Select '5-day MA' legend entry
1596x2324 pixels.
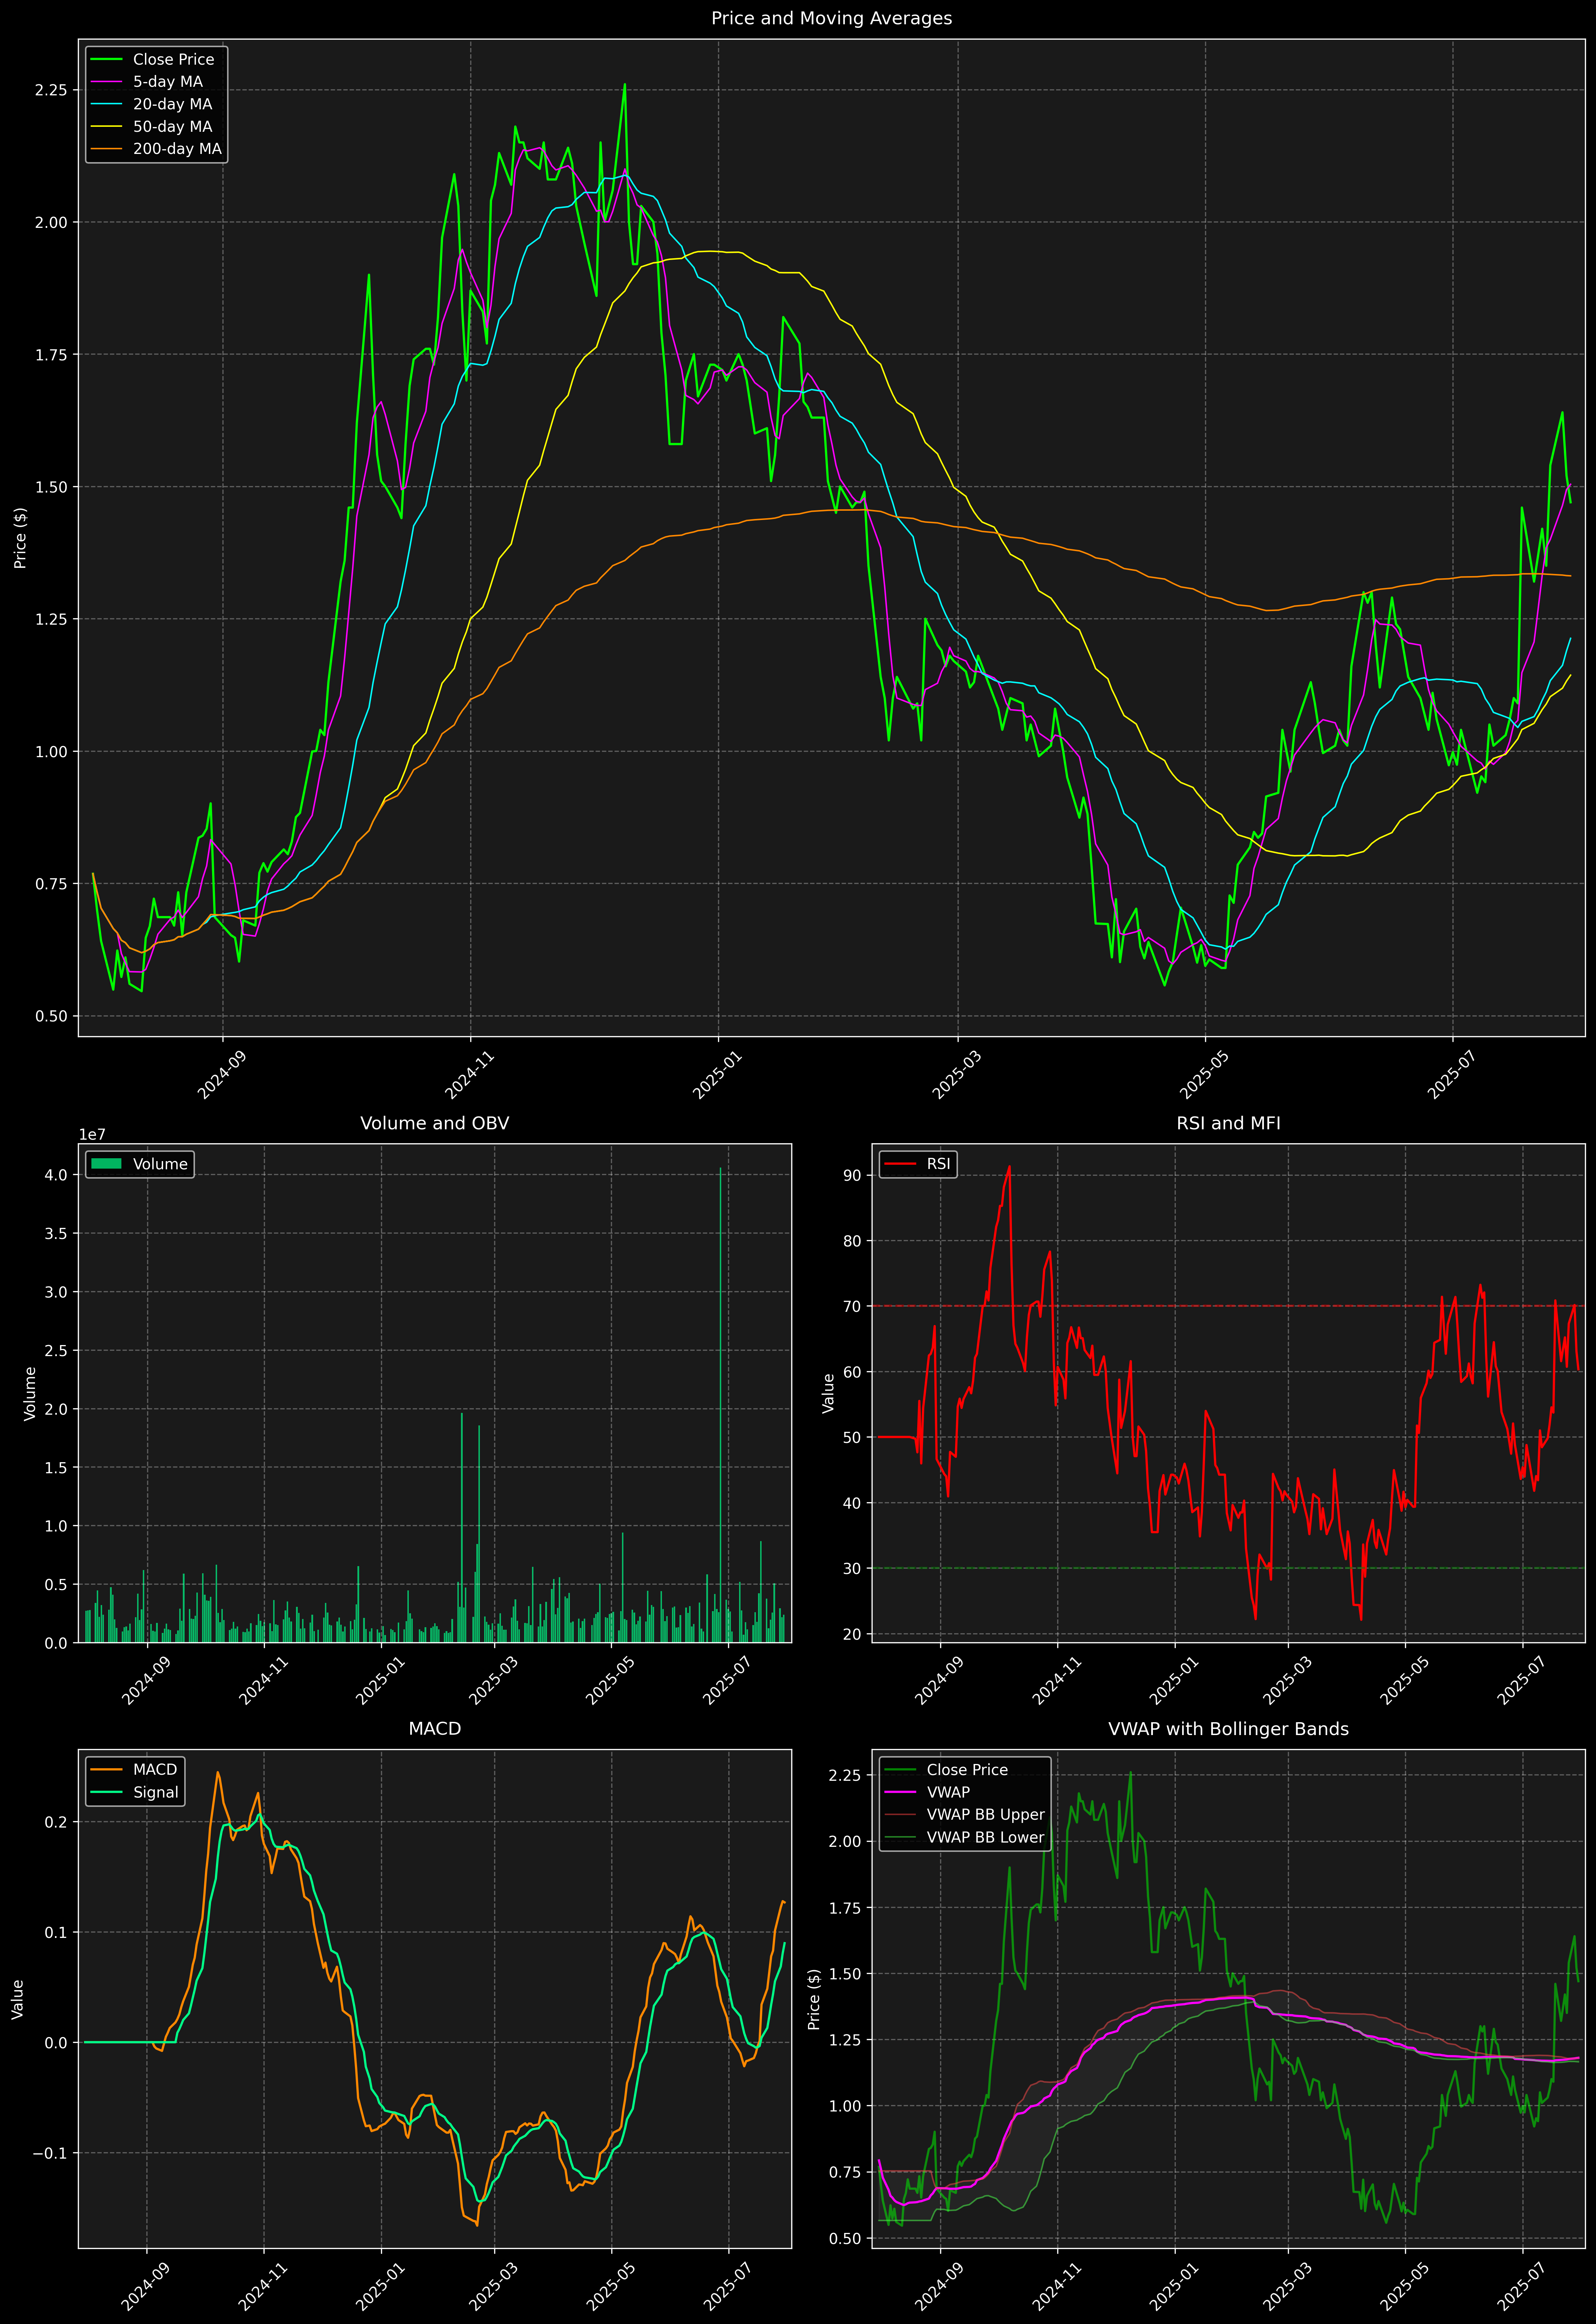pyautogui.click(x=168, y=82)
